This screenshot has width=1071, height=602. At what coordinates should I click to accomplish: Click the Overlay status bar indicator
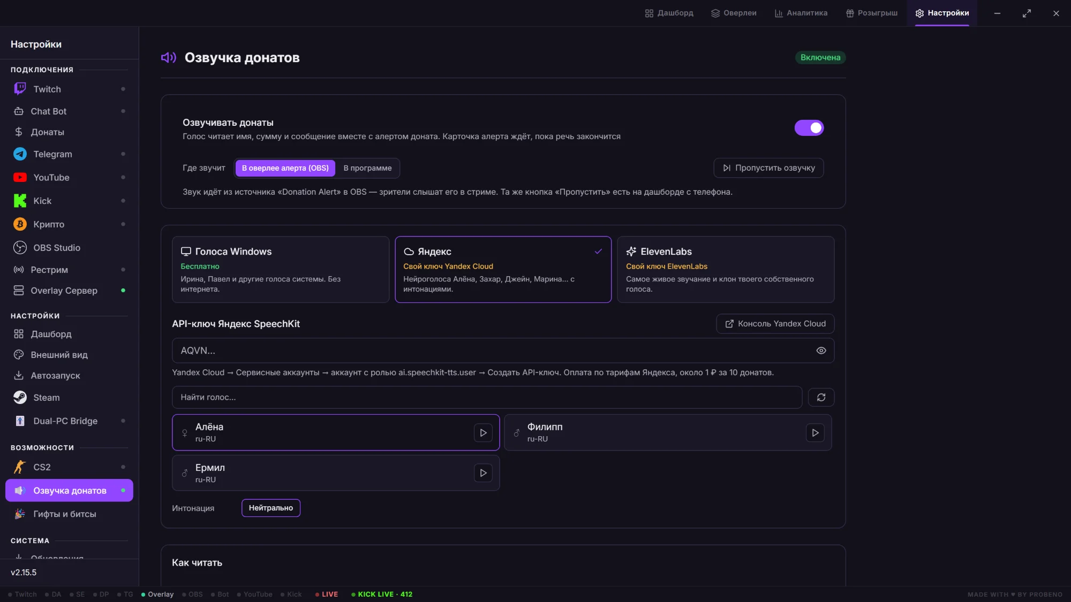157,595
